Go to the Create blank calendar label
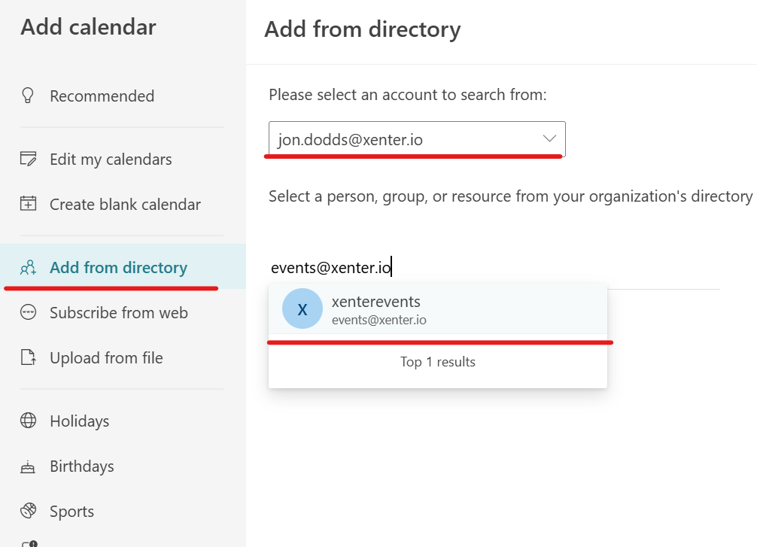The width and height of the screenshot is (757, 547). coord(125,204)
